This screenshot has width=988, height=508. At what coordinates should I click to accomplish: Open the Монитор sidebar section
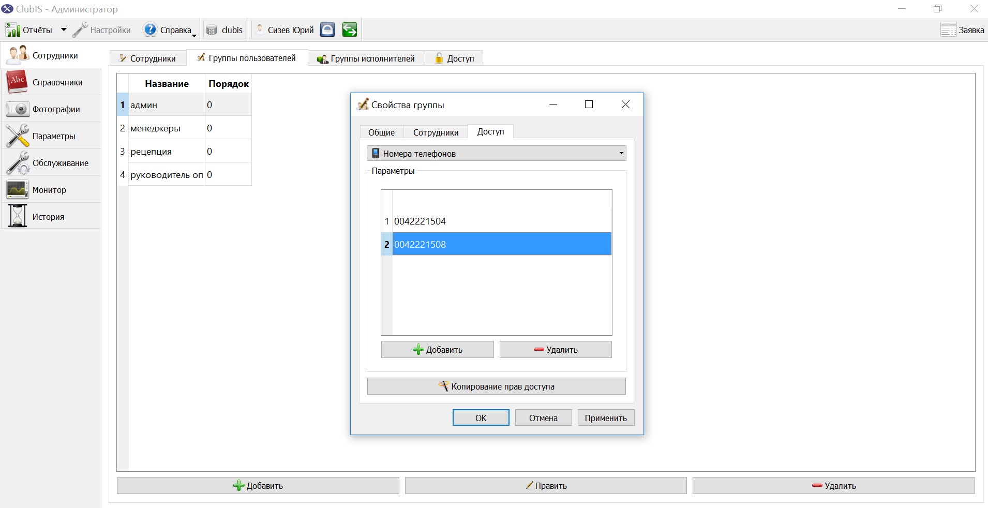[x=51, y=190]
